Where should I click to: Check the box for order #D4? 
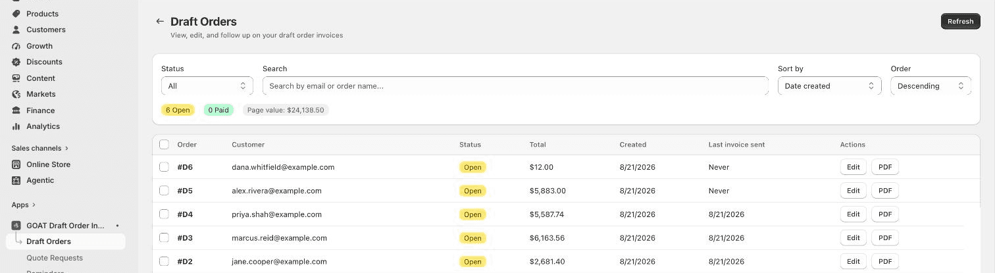(164, 214)
